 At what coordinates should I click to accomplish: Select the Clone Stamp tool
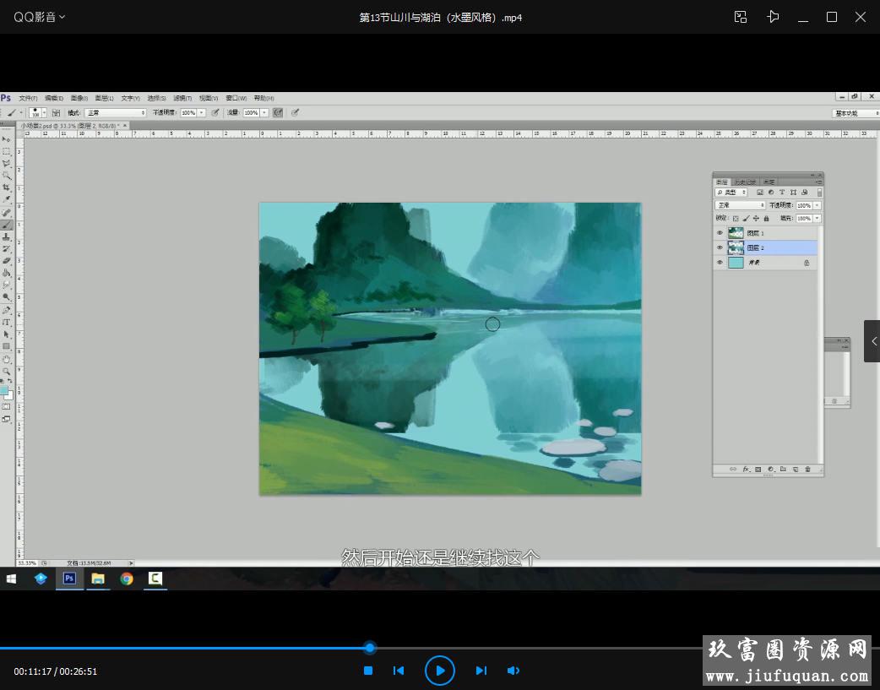[x=6, y=236]
